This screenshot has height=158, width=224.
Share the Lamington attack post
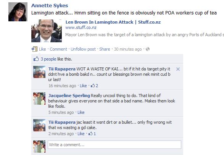click(105, 49)
